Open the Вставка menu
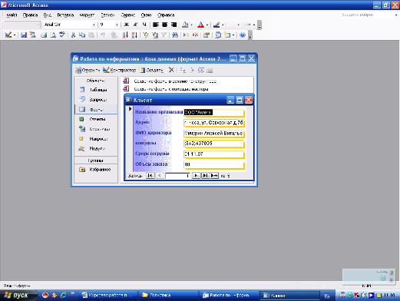 tap(65, 15)
